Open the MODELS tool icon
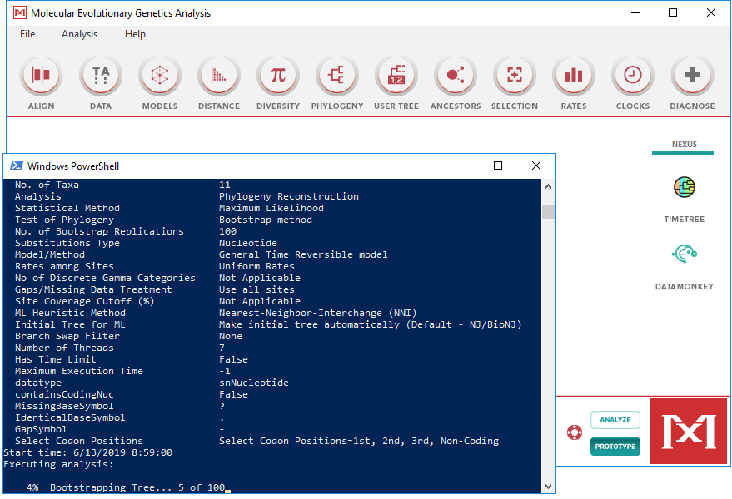This screenshot has width=732, height=499. pos(160,75)
